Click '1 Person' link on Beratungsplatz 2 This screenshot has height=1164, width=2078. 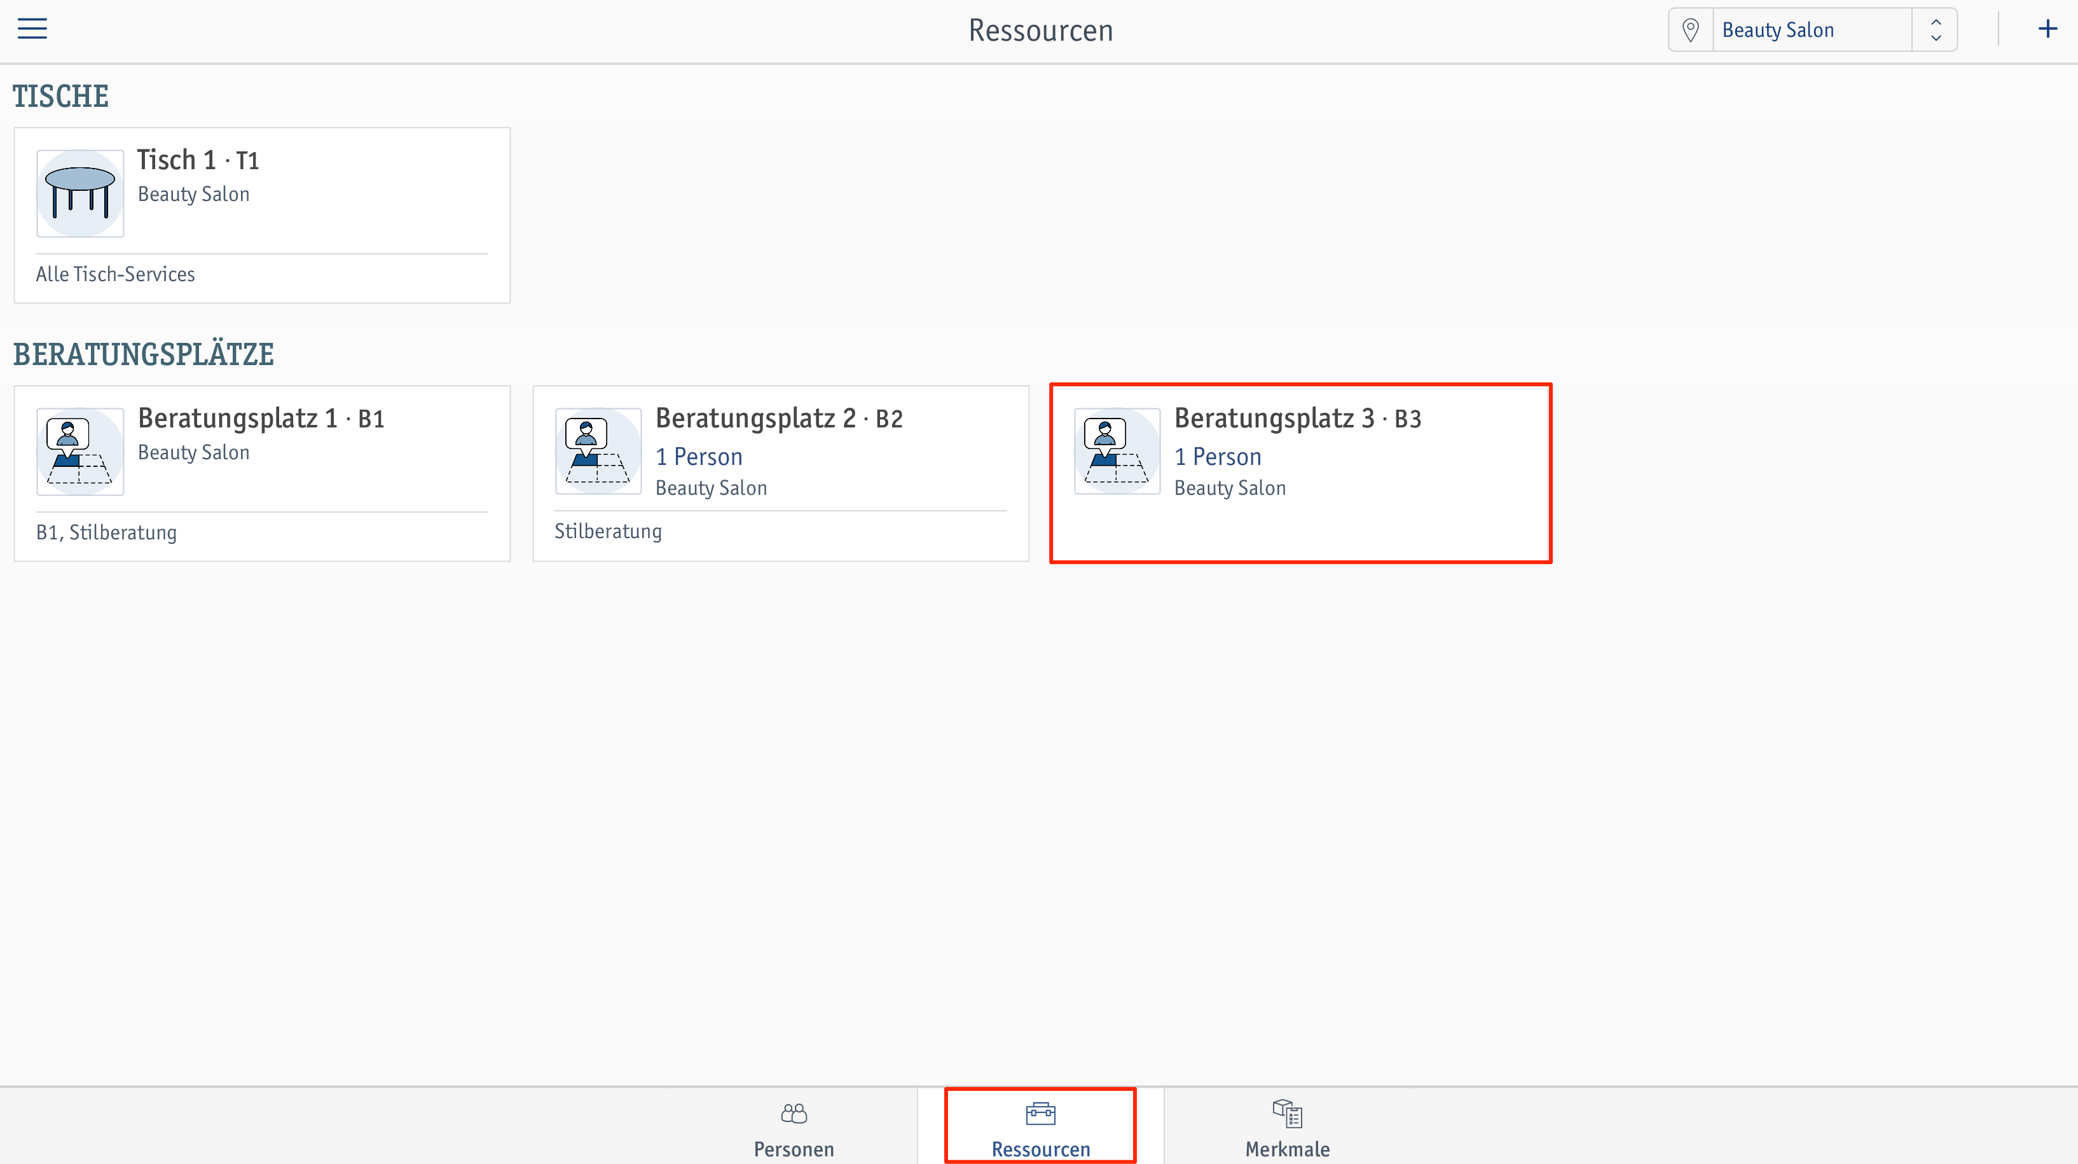click(x=699, y=457)
